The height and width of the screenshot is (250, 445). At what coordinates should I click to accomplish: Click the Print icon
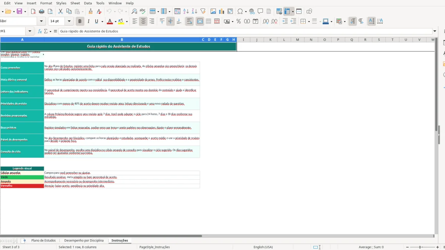tap(42, 11)
